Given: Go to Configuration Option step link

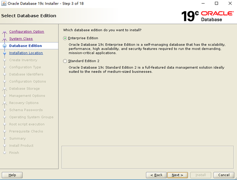Looking at the screenshot, I should 26,31.
